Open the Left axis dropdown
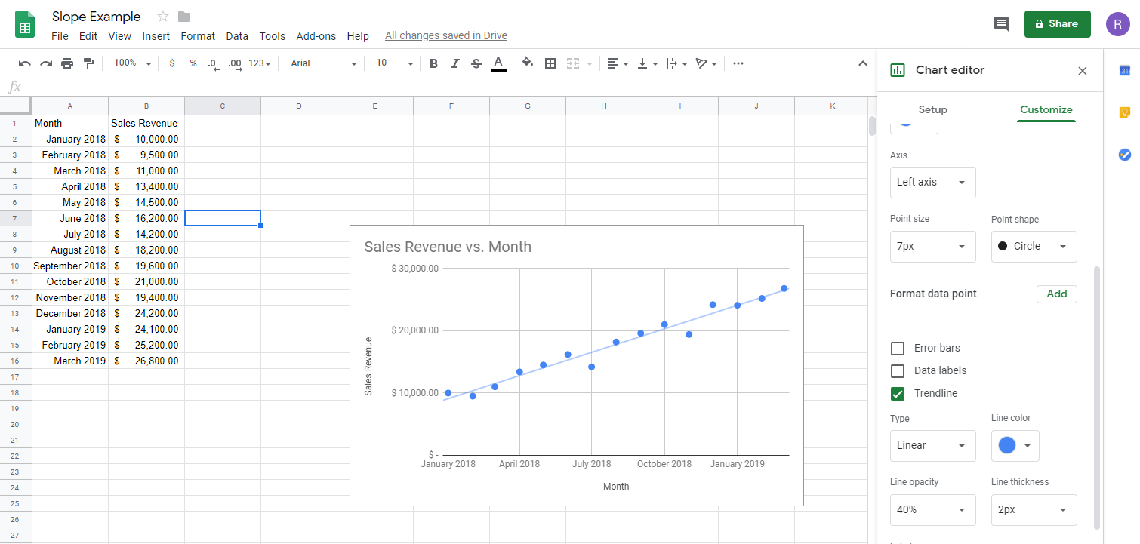Viewport: 1140px width, 544px height. [x=932, y=183]
